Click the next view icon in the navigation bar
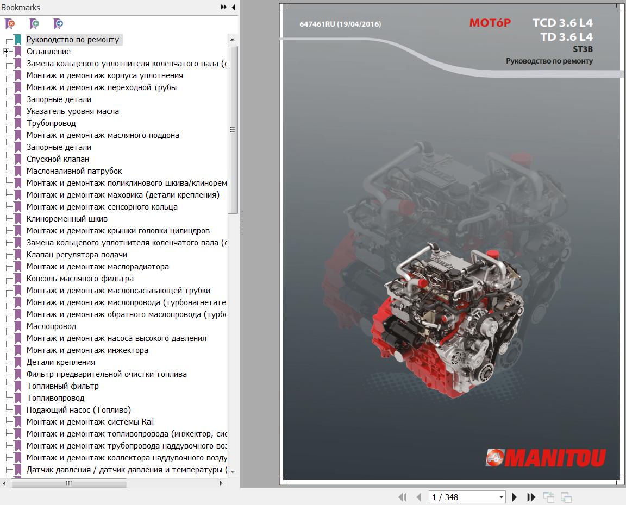 (x=566, y=497)
